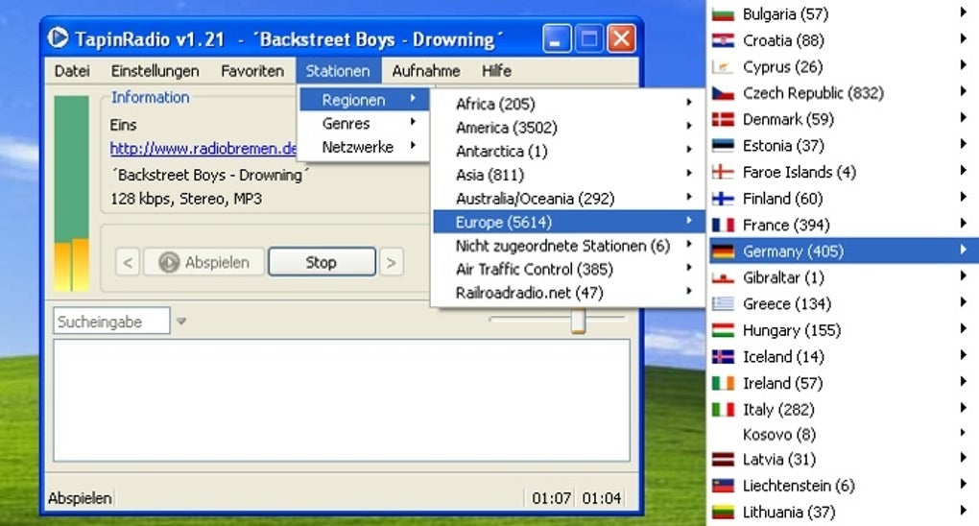
Task: Click the Czech Republic flag icon
Action: click(723, 93)
